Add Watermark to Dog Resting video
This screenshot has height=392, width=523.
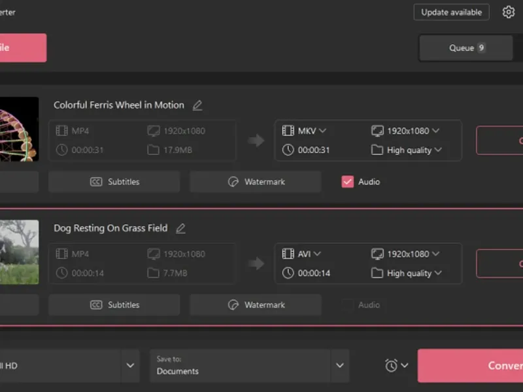(x=256, y=305)
